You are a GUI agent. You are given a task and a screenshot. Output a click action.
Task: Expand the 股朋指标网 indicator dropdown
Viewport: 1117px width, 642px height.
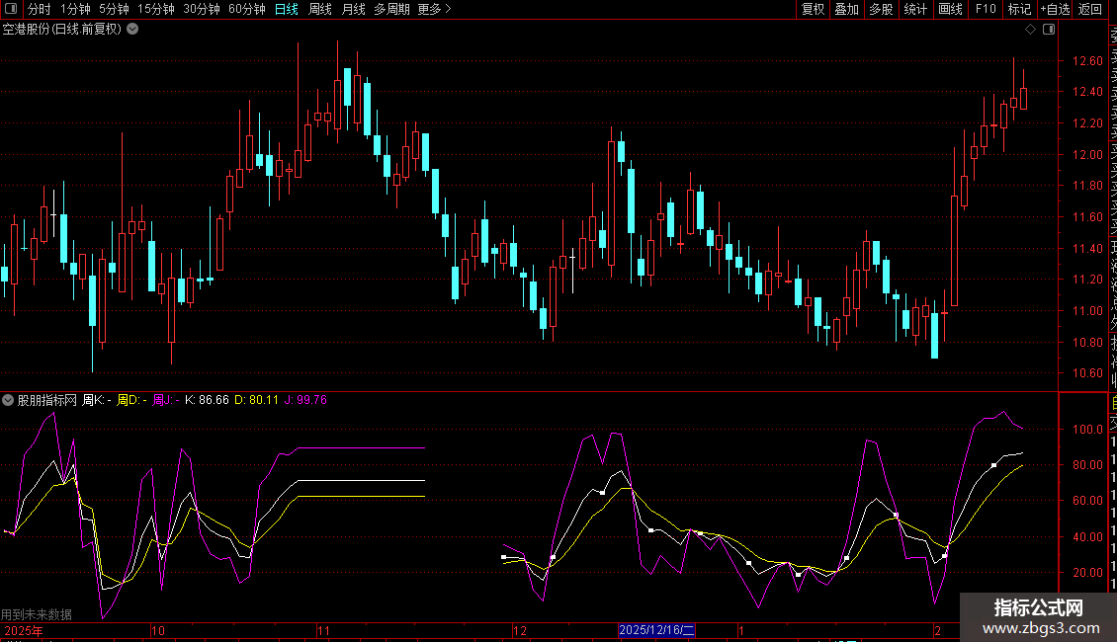pyautogui.click(x=9, y=400)
